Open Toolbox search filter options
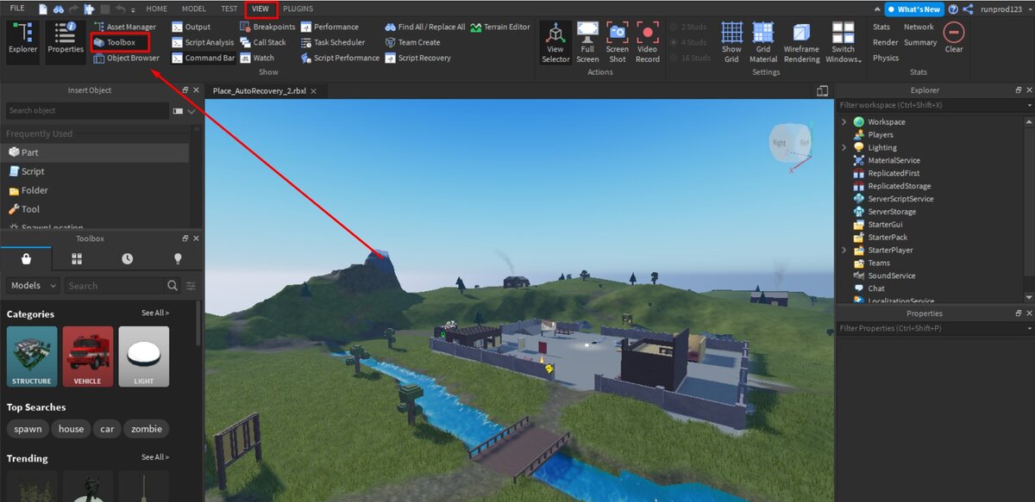 coord(191,285)
